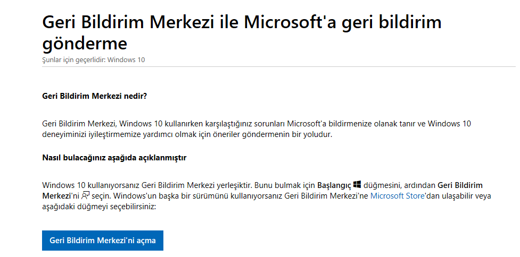Click the Geri Bildirim Merkezi'ni açma button
520x257 pixels.
pos(103,241)
